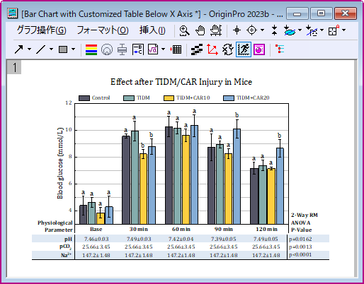
Task: Click the exchange X-Y axes icon
Action: 228,49
